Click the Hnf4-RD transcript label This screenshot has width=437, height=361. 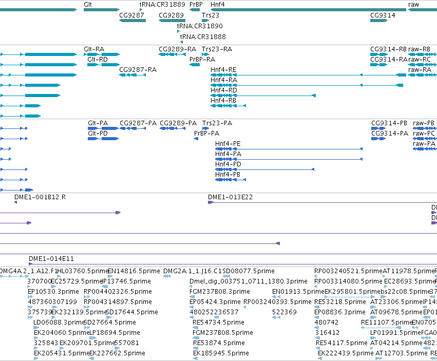pyautogui.click(x=224, y=90)
